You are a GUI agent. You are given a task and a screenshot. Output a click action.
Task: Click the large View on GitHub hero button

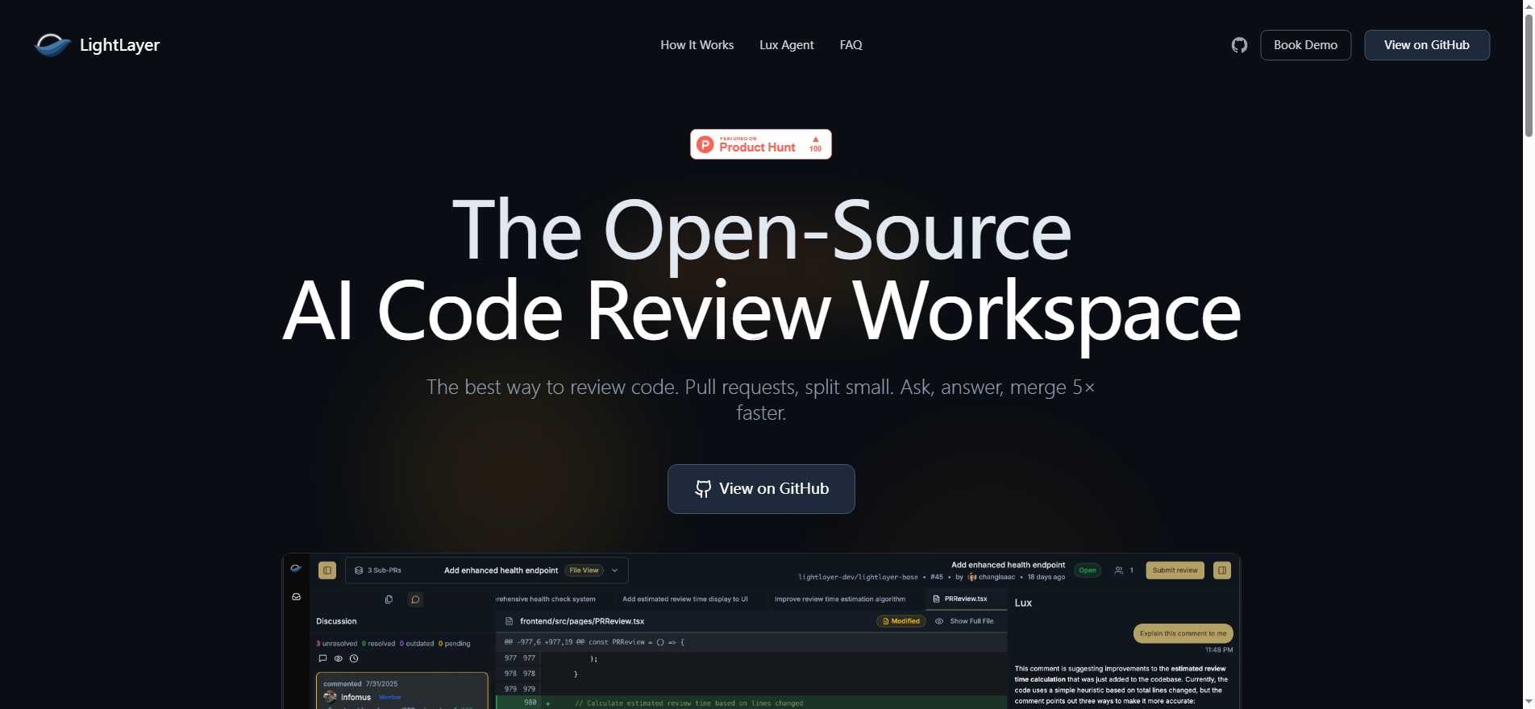point(760,489)
